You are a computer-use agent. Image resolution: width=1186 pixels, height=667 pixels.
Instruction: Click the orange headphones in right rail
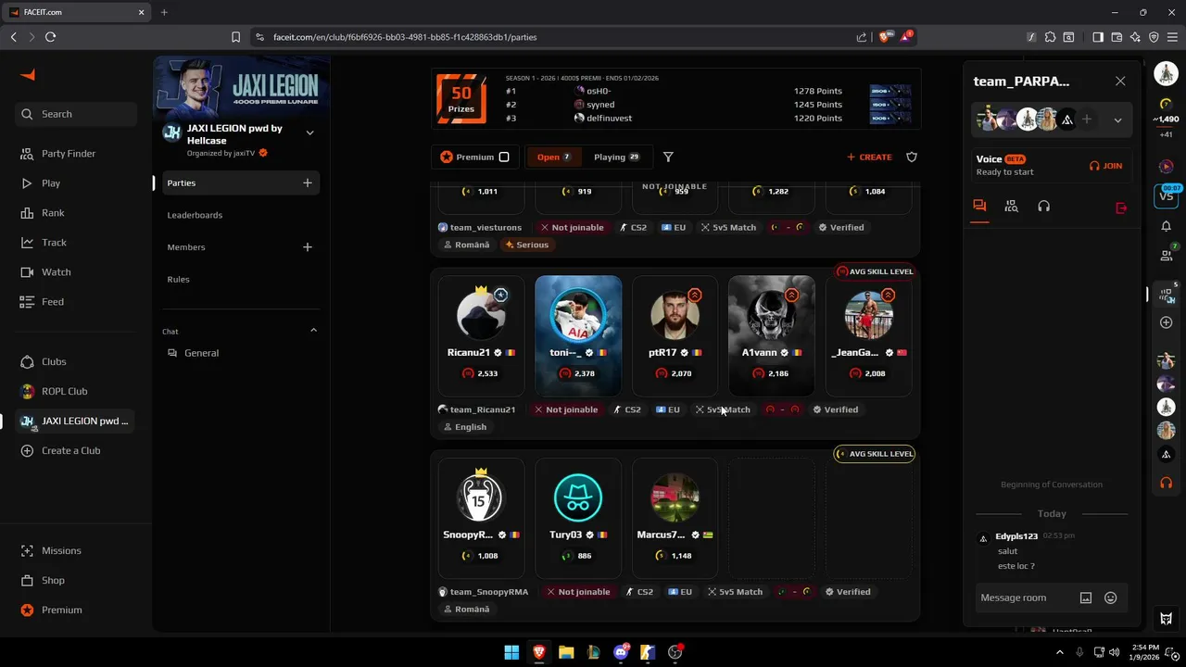(1166, 483)
